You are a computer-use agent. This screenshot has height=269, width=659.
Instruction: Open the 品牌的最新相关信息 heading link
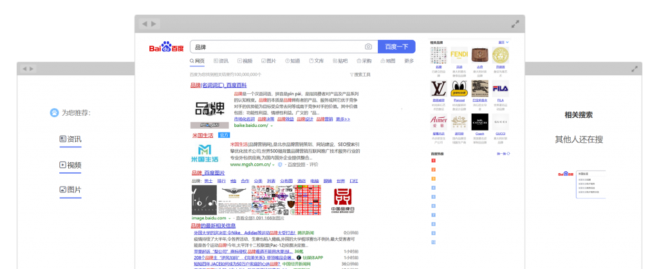tap(214, 226)
